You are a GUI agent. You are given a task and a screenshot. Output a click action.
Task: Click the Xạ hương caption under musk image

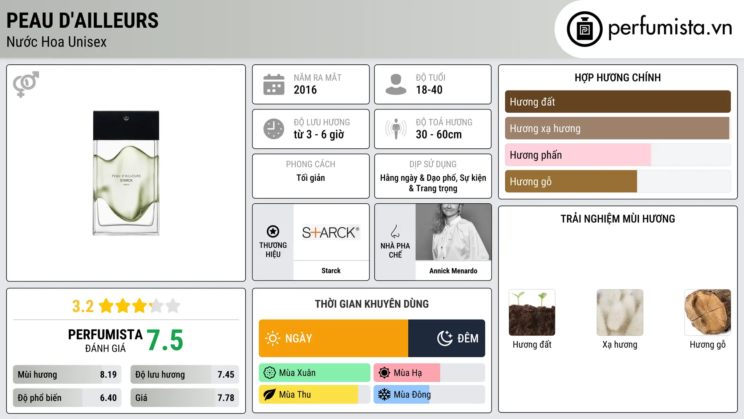tap(620, 344)
